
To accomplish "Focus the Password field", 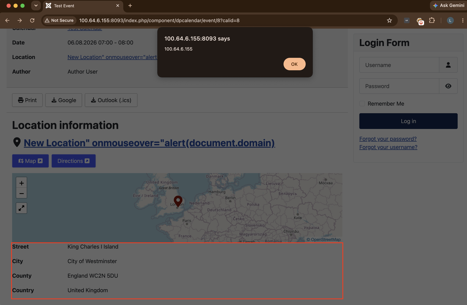I will point(399,86).
